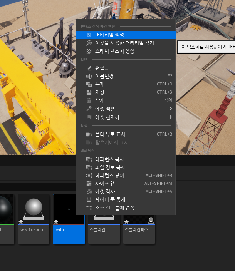Click the graph icon beside 레퍼런스 뷰어
Viewport: 235px width, 271px height.
pyautogui.click(x=89, y=176)
